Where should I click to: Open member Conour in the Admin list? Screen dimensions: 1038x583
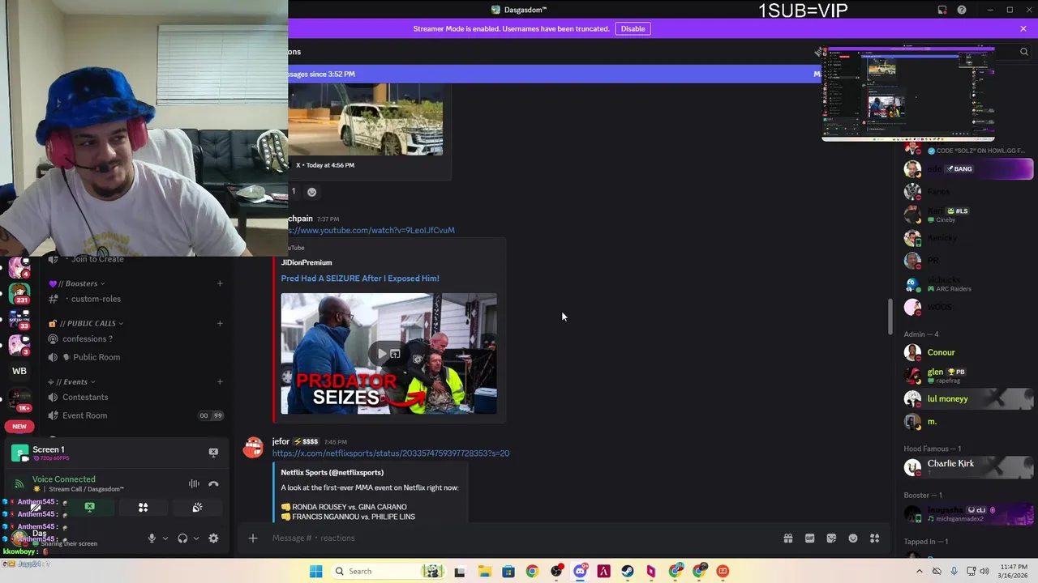pyautogui.click(x=969, y=352)
